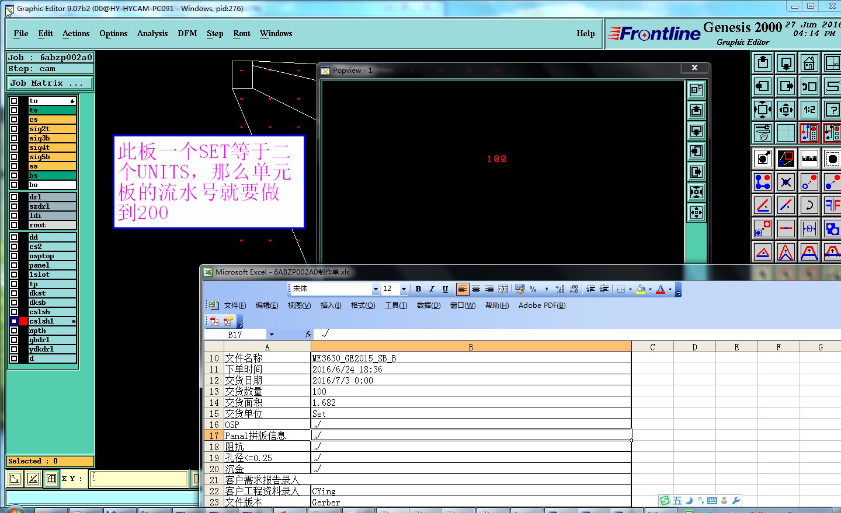Click the Excel fill color bucket

[x=641, y=289]
